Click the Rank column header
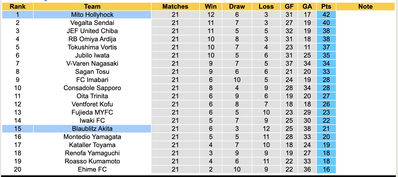 18,7
